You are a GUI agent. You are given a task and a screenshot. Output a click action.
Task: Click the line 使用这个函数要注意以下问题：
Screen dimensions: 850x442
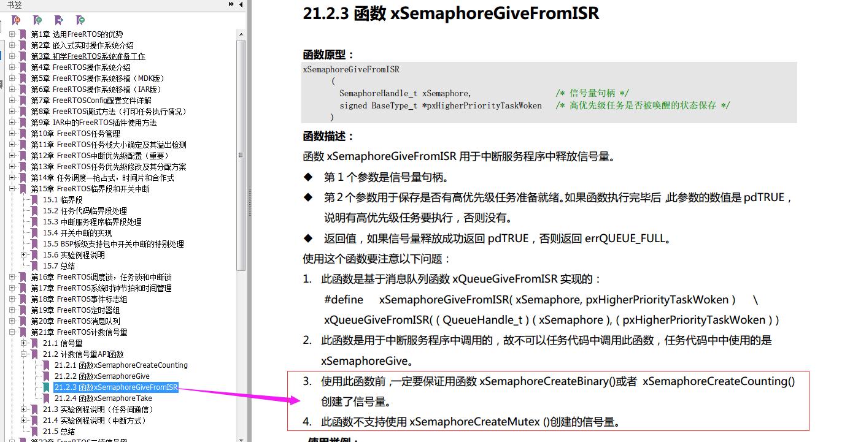377,259
